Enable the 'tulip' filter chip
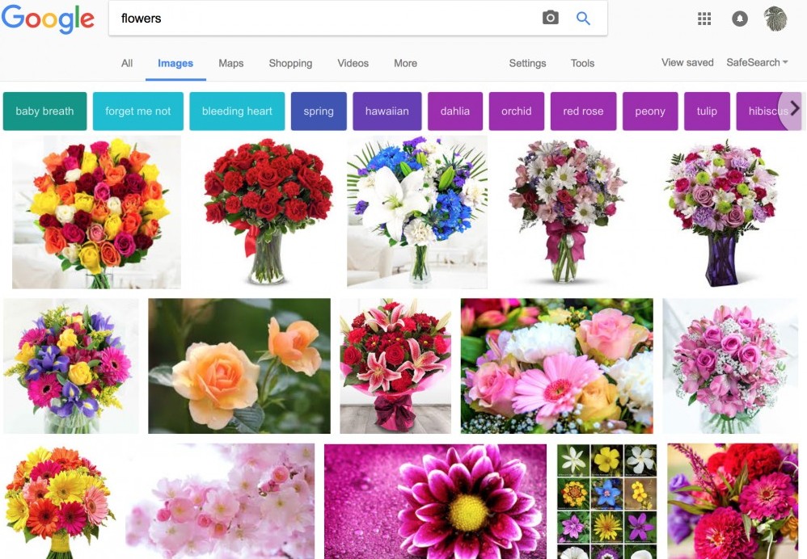 pos(707,111)
